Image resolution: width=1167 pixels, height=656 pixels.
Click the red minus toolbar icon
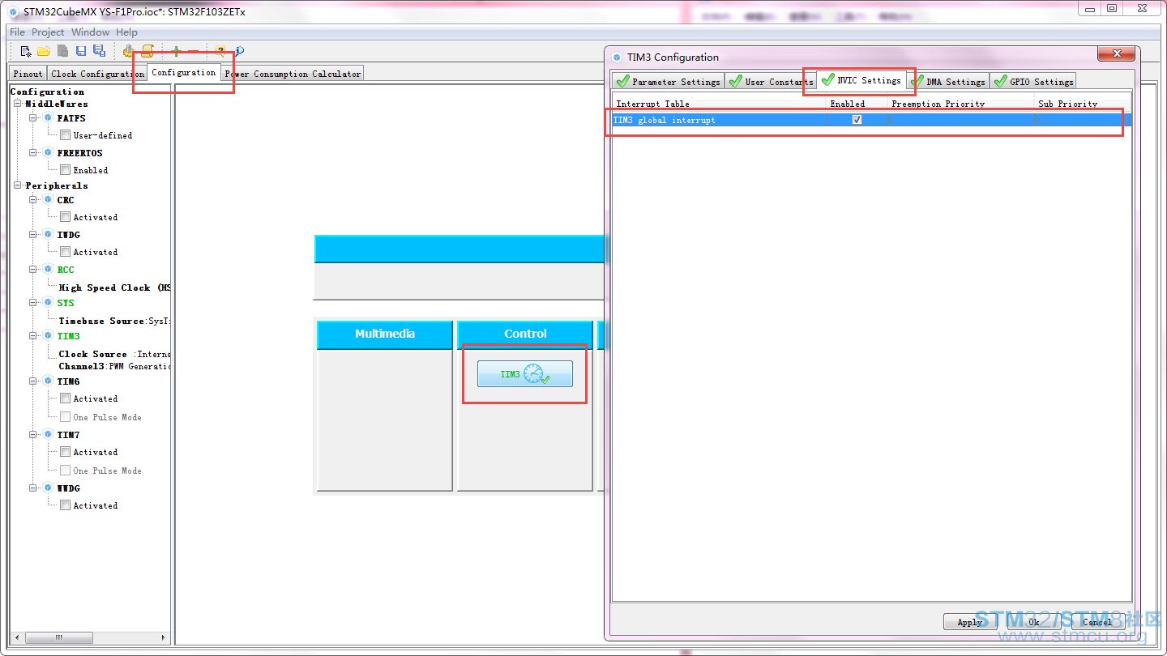pyautogui.click(x=194, y=51)
